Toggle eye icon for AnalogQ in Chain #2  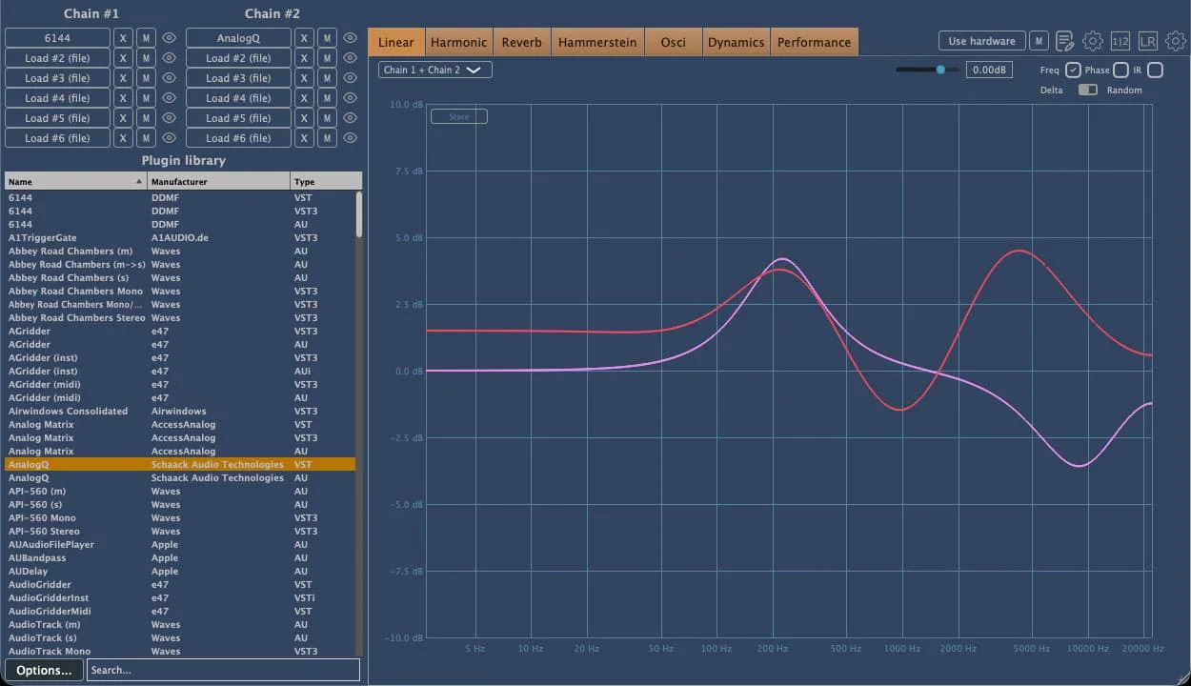tap(350, 38)
